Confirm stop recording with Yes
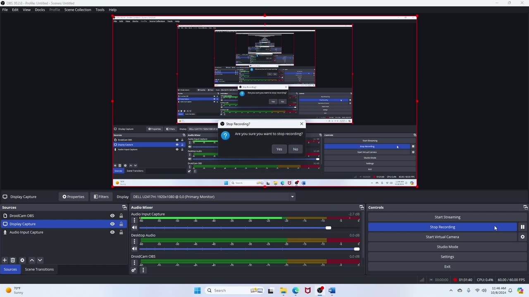 (x=279, y=149)
